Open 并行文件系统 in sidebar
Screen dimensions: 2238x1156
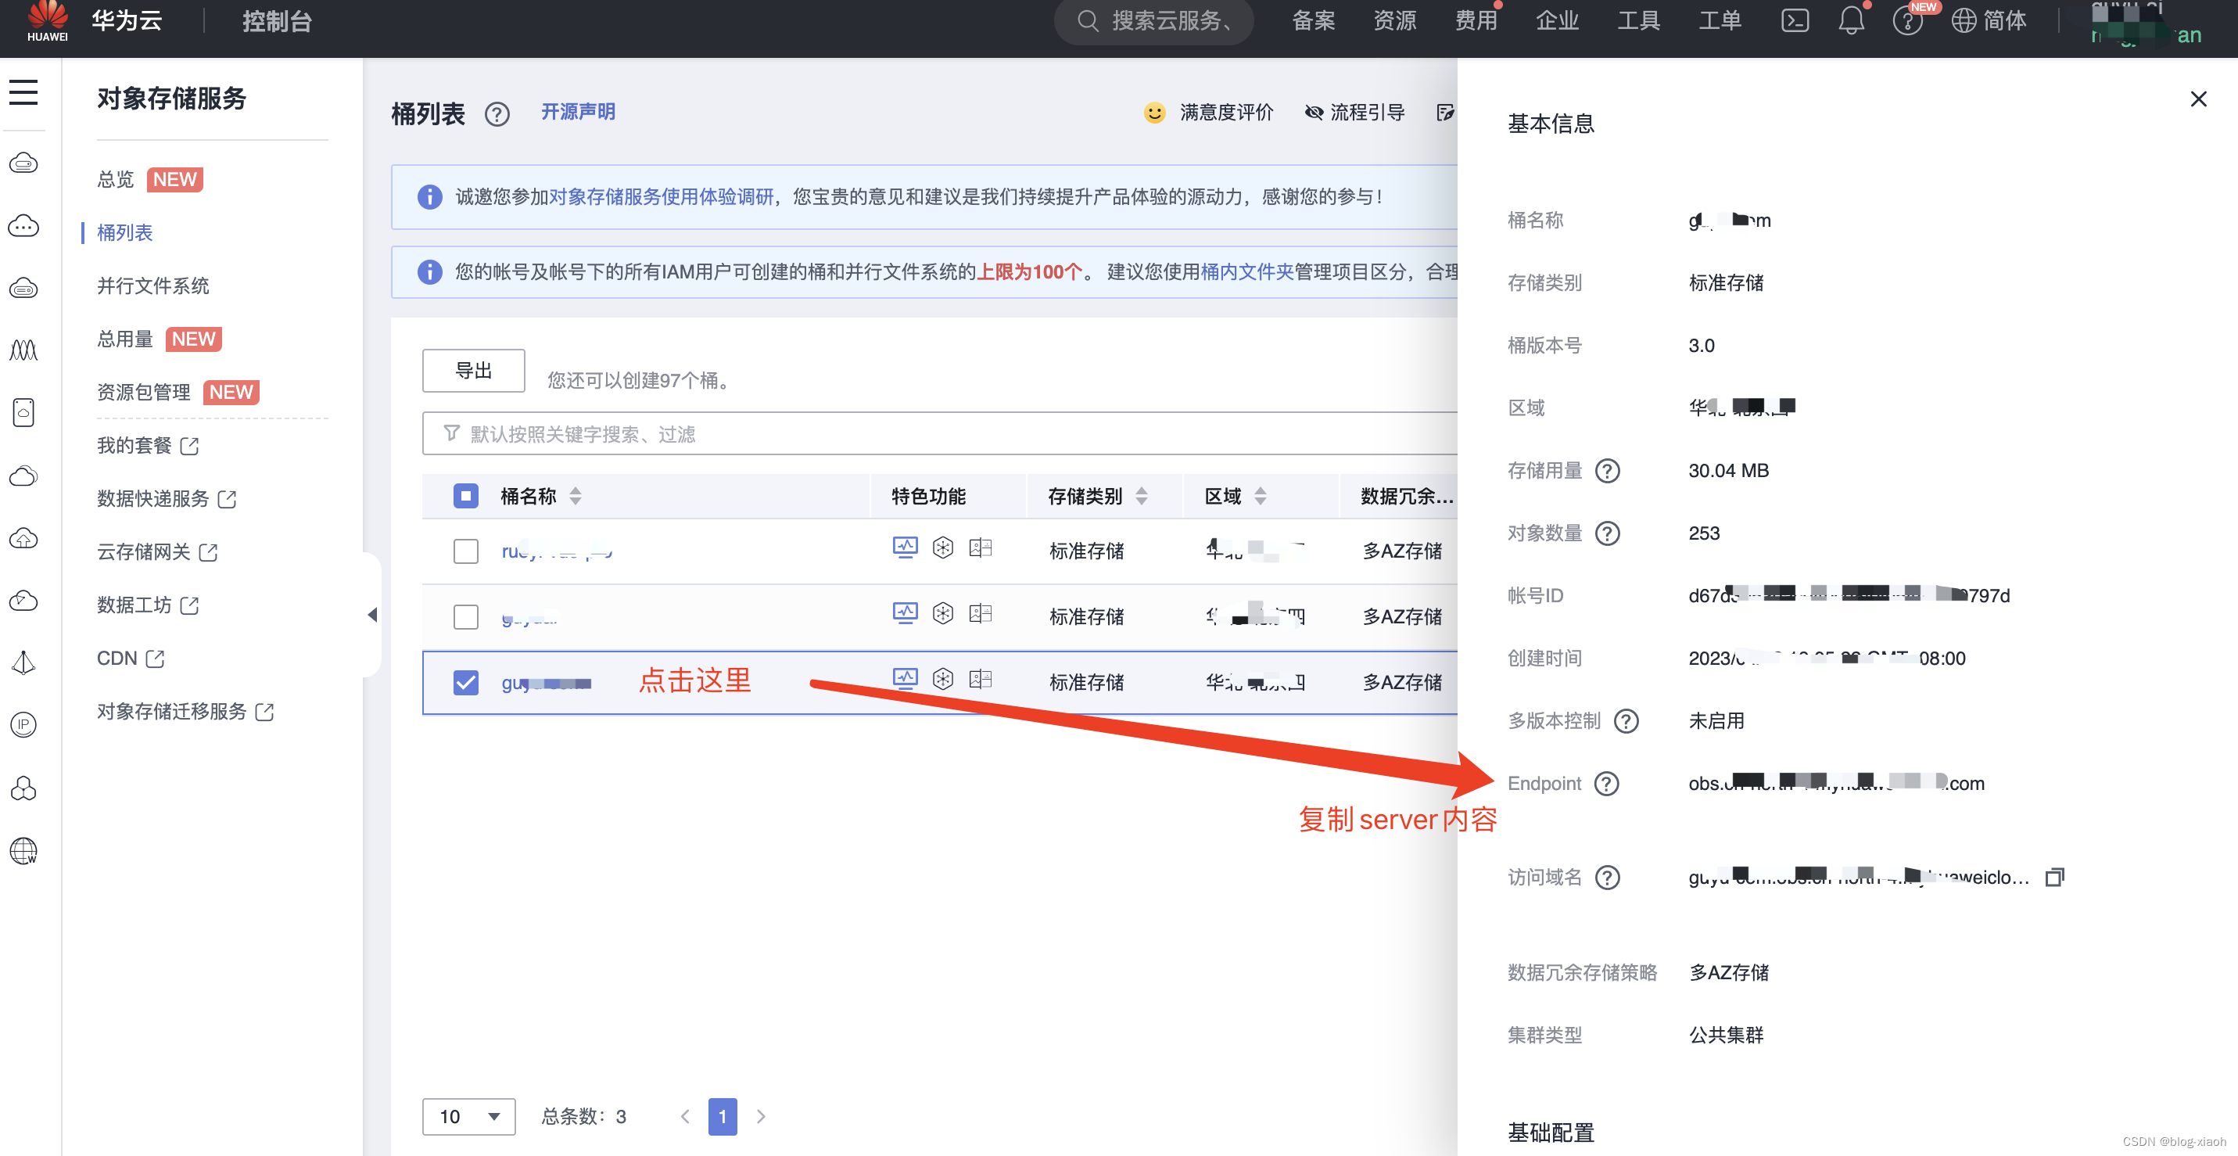tap(153, 286)
